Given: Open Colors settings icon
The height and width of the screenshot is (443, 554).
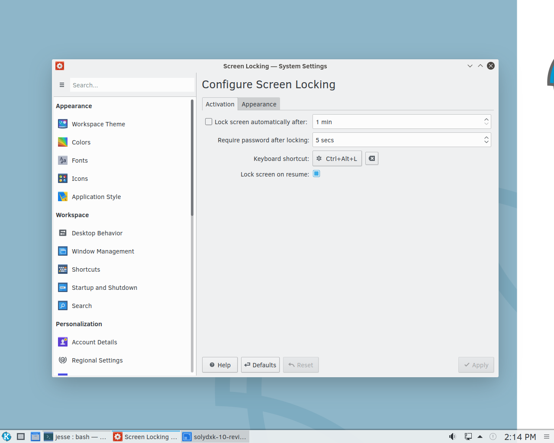Looking at the screenshot, I should tap(63, 142).
